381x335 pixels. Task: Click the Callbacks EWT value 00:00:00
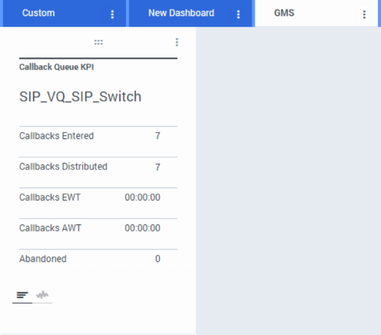tap(142, 197)
